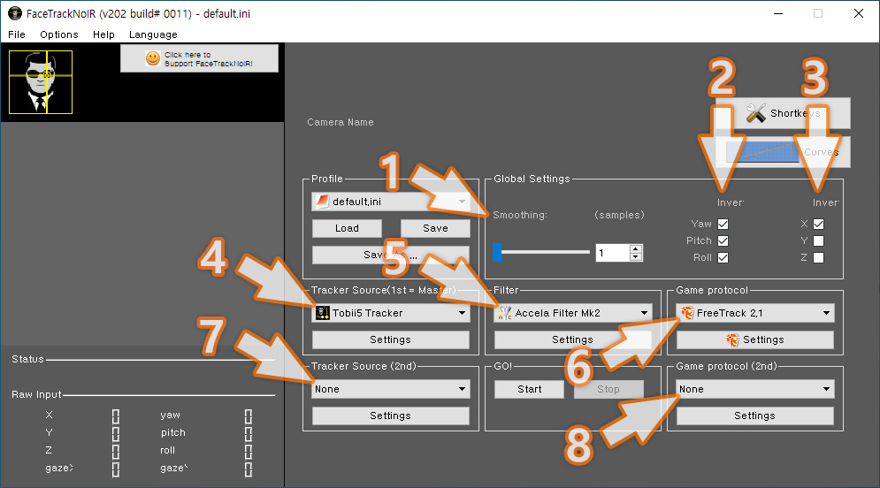Toggle the X invert checkbox
880x488 pixels.
[x=818, y=224]
